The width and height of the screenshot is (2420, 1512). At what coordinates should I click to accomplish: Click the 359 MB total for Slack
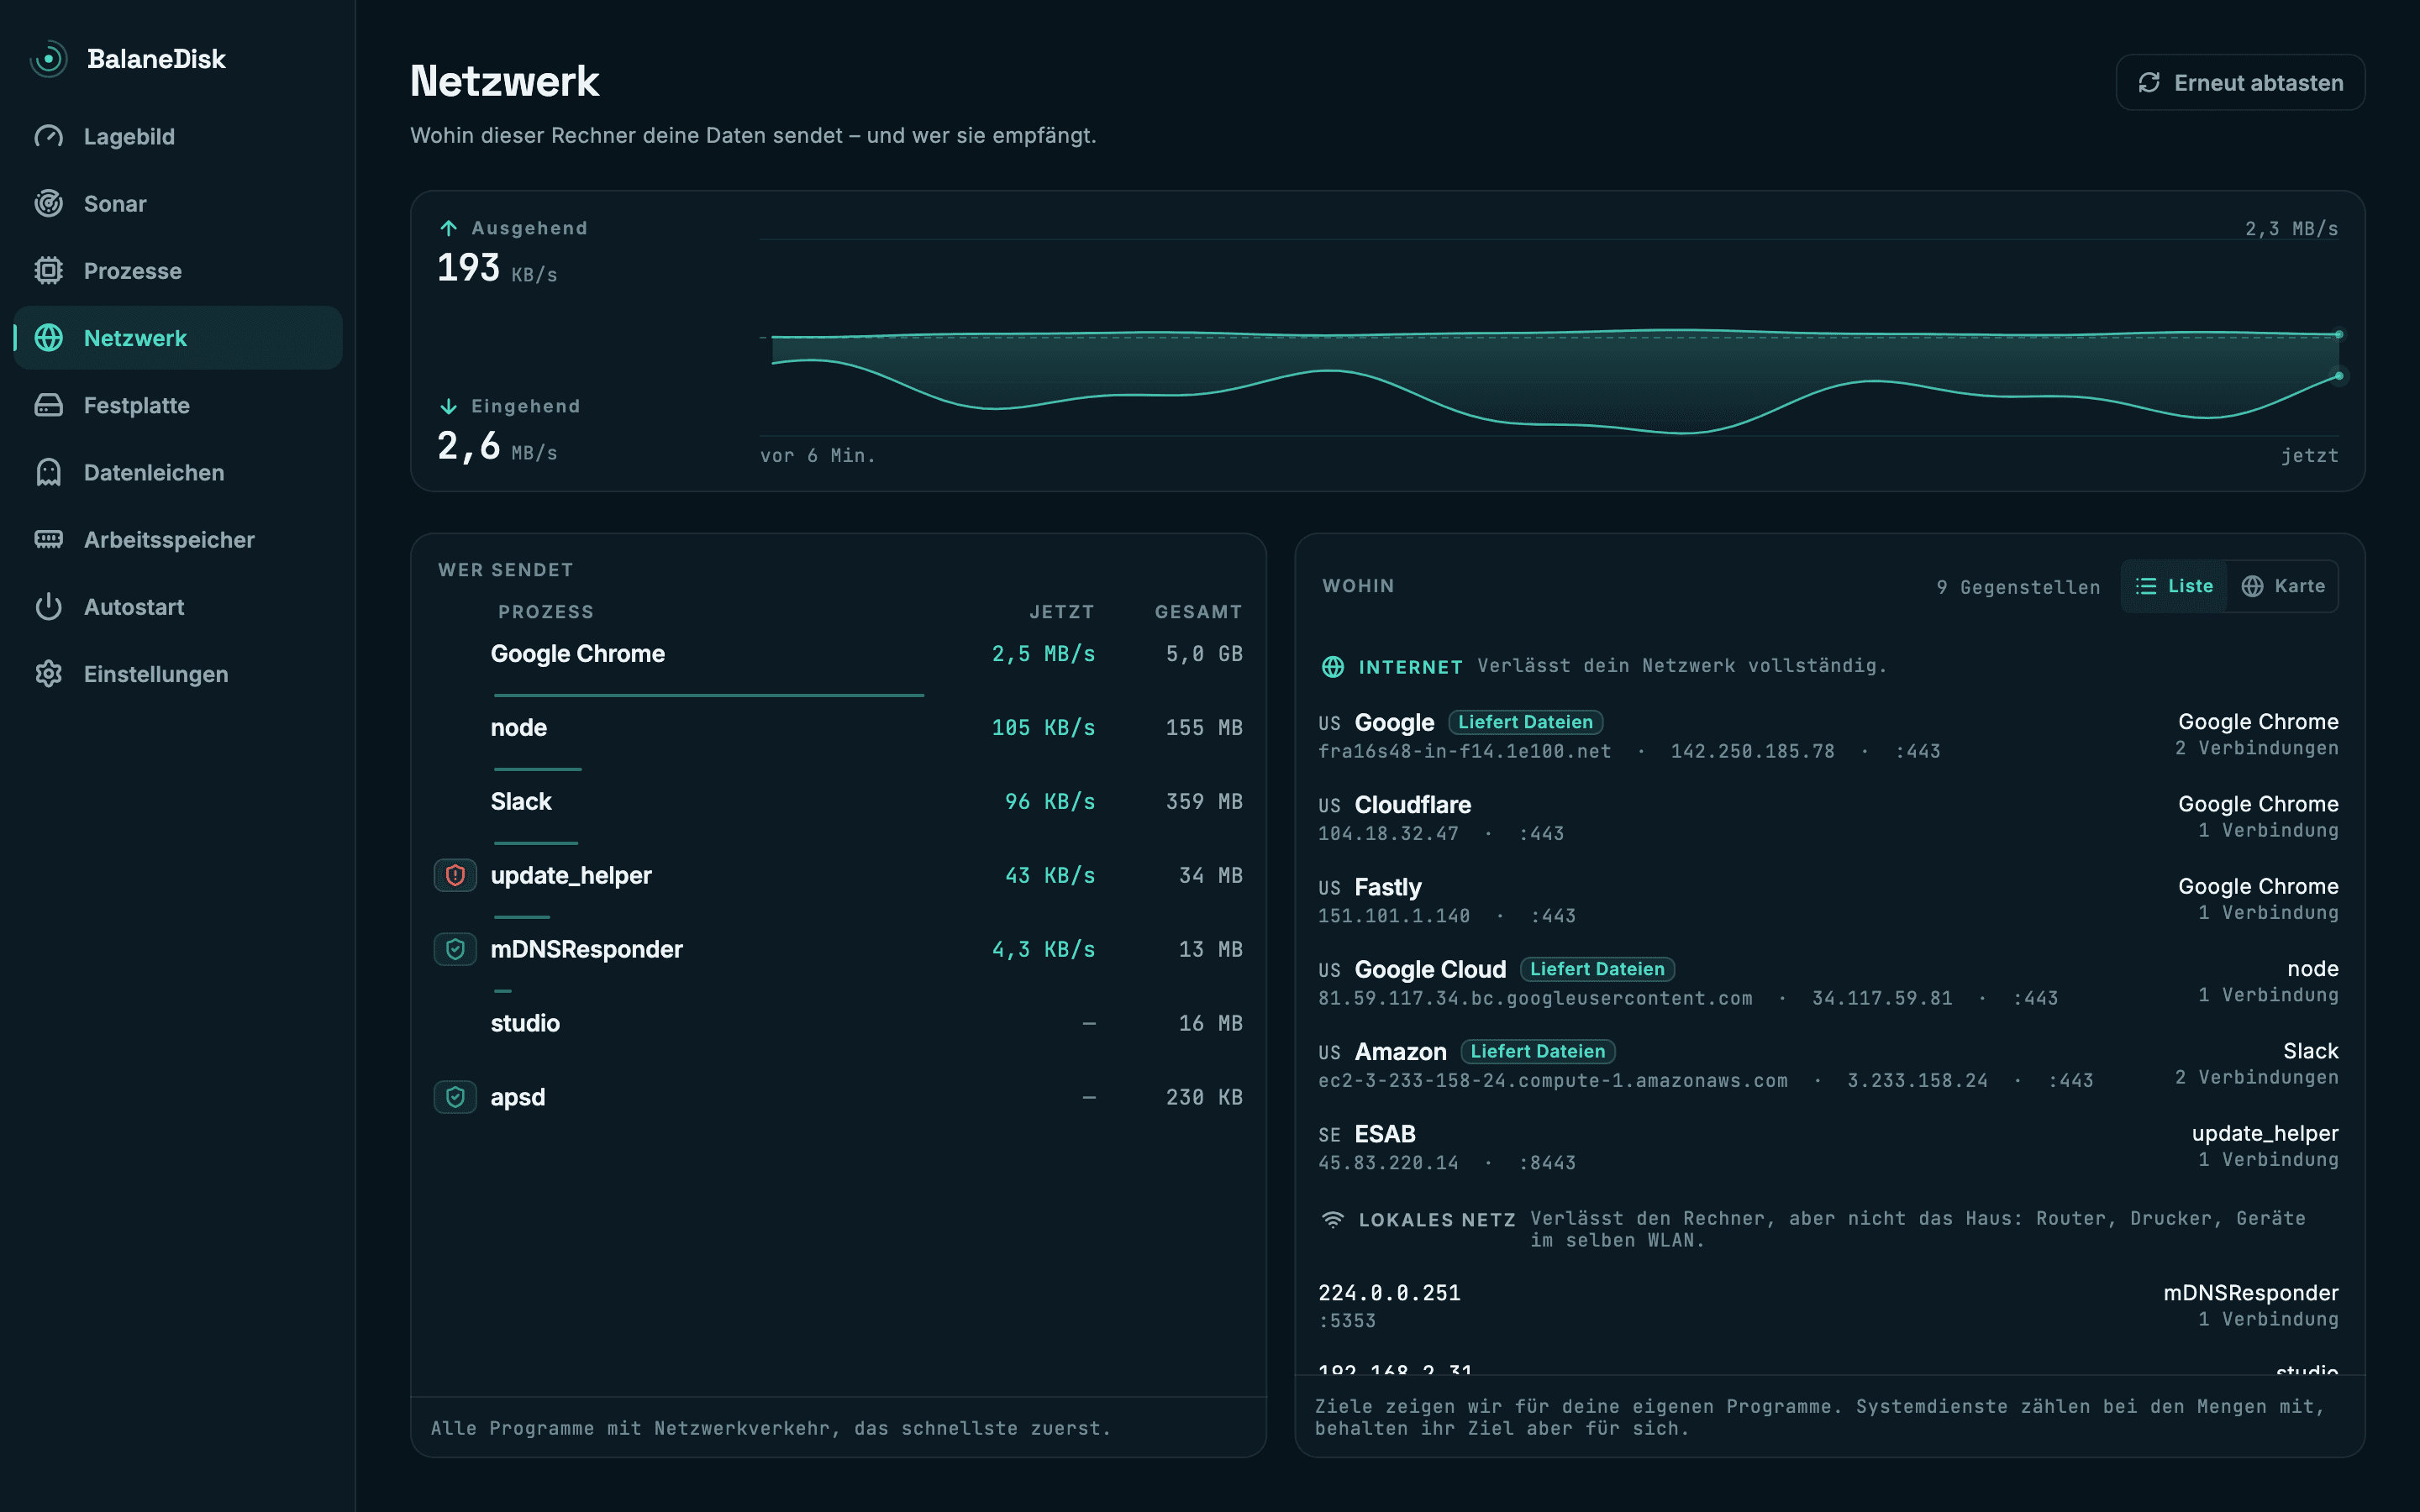1204,801
